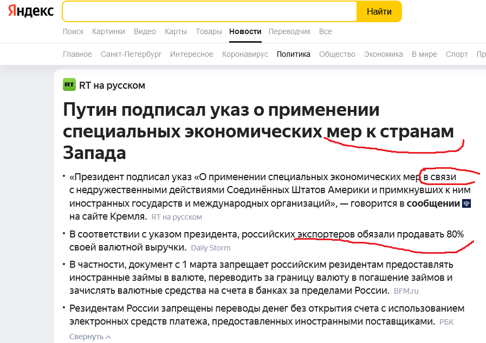Click the Яндекс logo
The height and width of the screenshot is (343, 486).
click(31, 12)
